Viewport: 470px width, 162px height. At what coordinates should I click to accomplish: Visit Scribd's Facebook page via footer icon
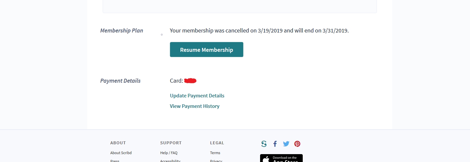tap(275, 144)
